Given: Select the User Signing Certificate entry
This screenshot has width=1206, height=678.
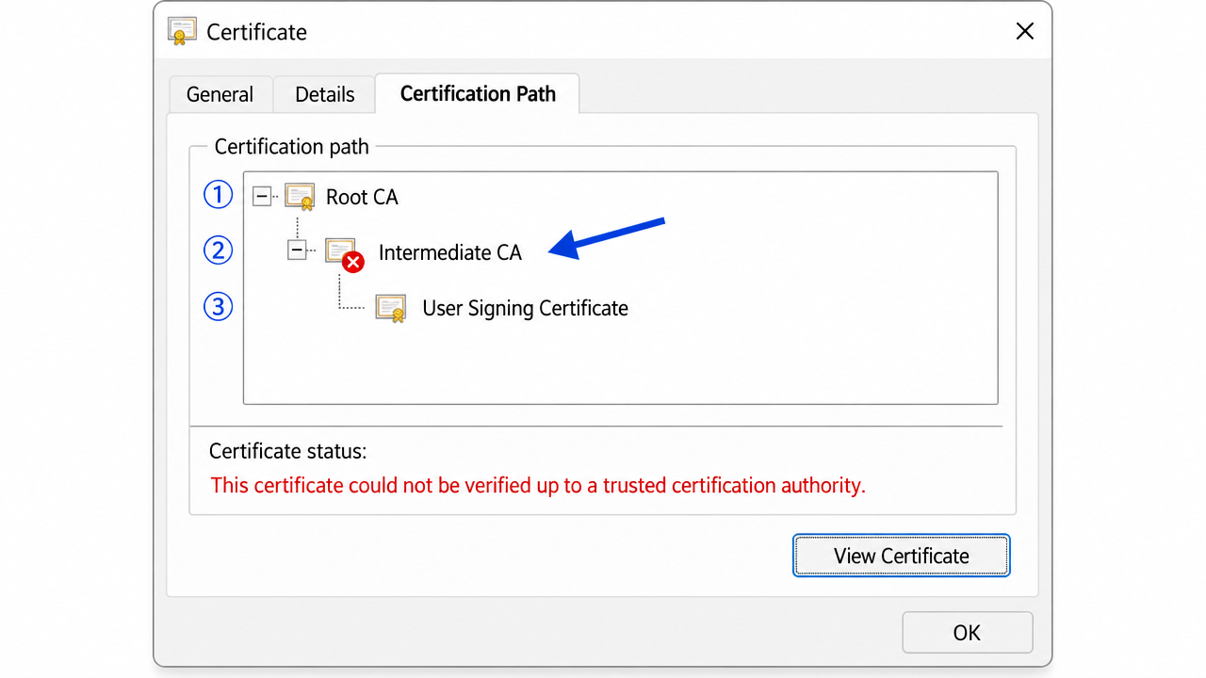Looking at the screenshot, I should [525, 308].
